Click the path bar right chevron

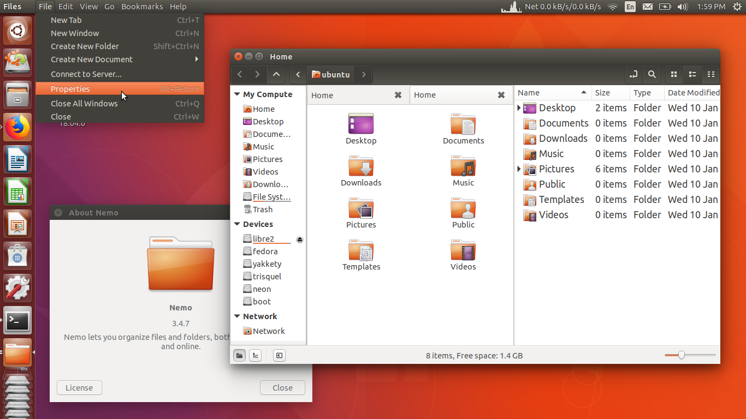364,74
